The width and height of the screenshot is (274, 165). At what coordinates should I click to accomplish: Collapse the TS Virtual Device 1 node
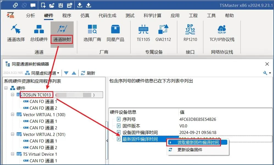pyautogui.click(x=12, y=154)
